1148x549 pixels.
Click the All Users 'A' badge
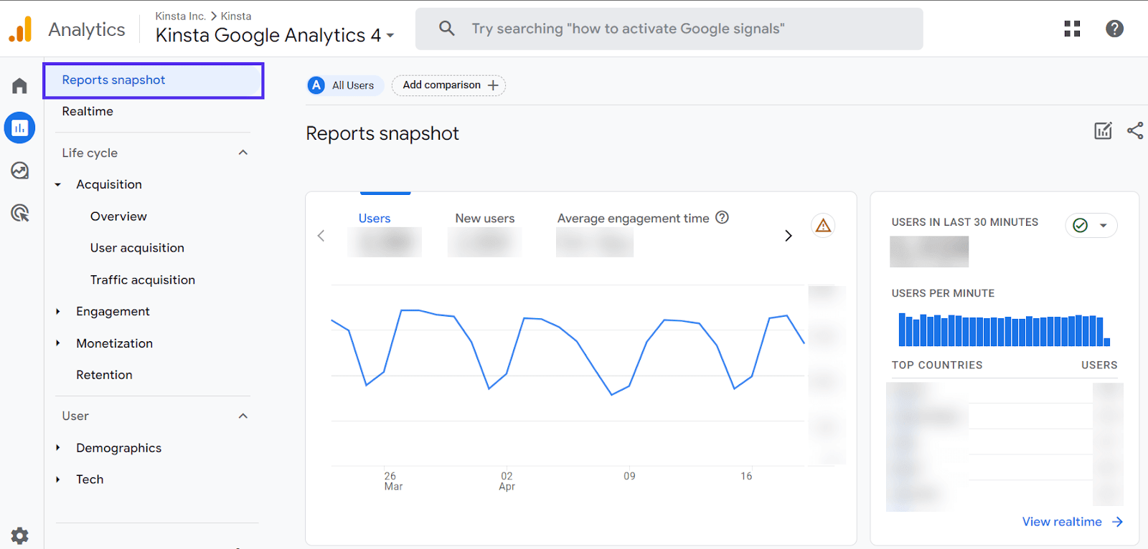coord(316,85)
